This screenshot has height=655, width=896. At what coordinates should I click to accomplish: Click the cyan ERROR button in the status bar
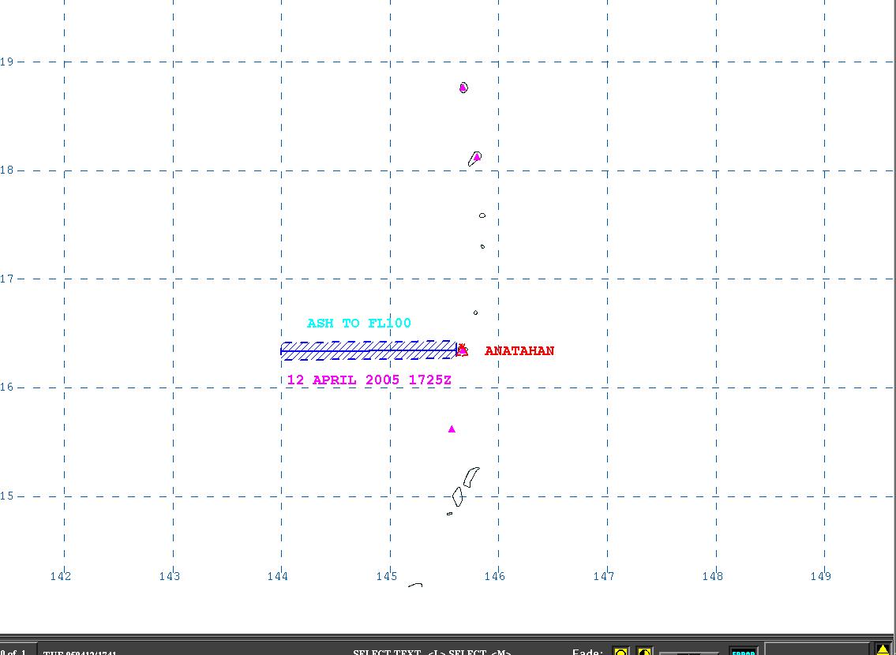pyautogui.click(x=744, y=652)
